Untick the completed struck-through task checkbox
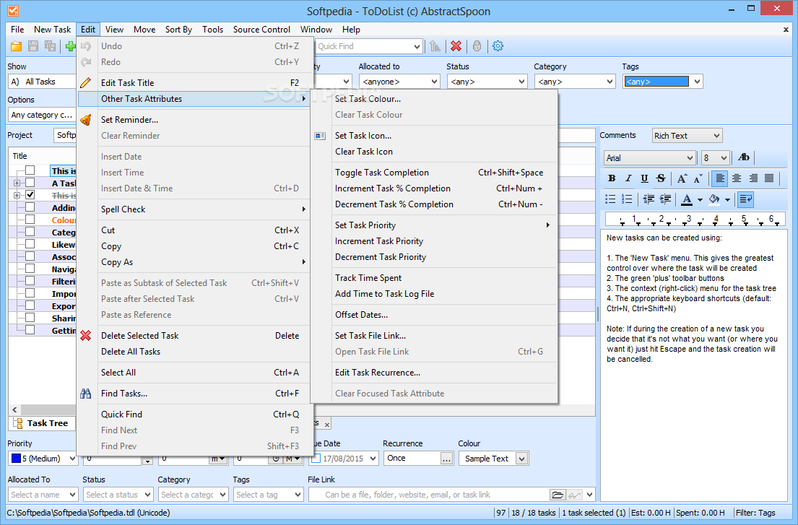This screenshot has width=798, height=525. point(30,195)
